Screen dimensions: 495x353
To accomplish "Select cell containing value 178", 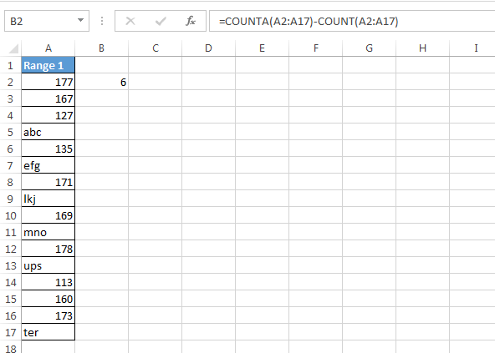I will (x=48, y=249).
